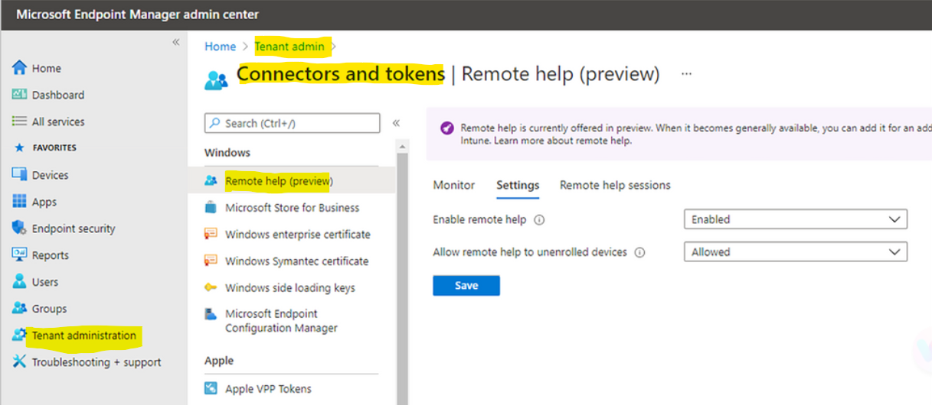Click the Groups people icon
Viewport: 932px width, 405px height.
click(x=20, y=308)
